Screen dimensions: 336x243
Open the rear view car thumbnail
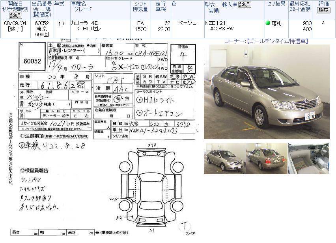tap(267, 158)
